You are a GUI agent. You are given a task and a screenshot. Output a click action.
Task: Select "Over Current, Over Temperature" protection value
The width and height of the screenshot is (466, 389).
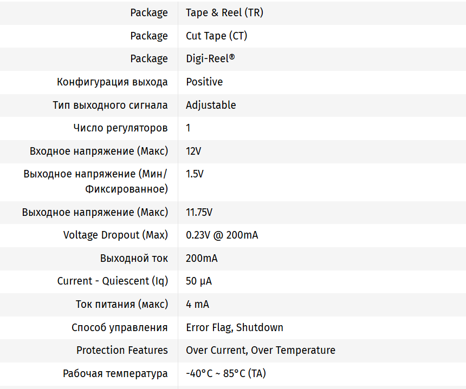(x=260, y=350)
